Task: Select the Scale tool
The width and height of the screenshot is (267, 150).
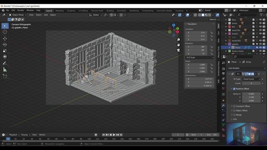Action: click(x=5, y=50)
